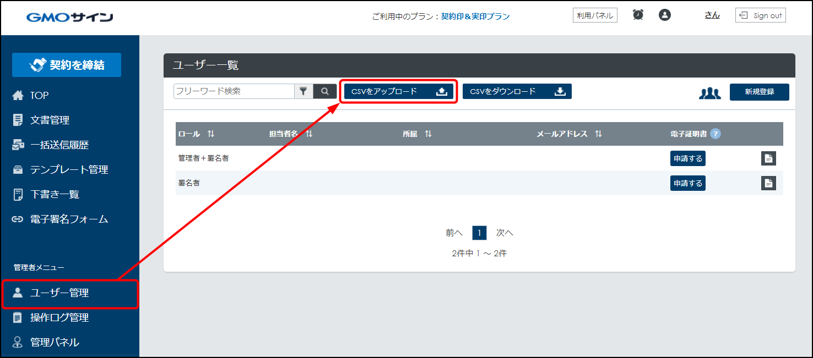Go to 操作ログ管理 in admin menu
The height and width of the screenshot is (358, 813).
tap(59, 317)
